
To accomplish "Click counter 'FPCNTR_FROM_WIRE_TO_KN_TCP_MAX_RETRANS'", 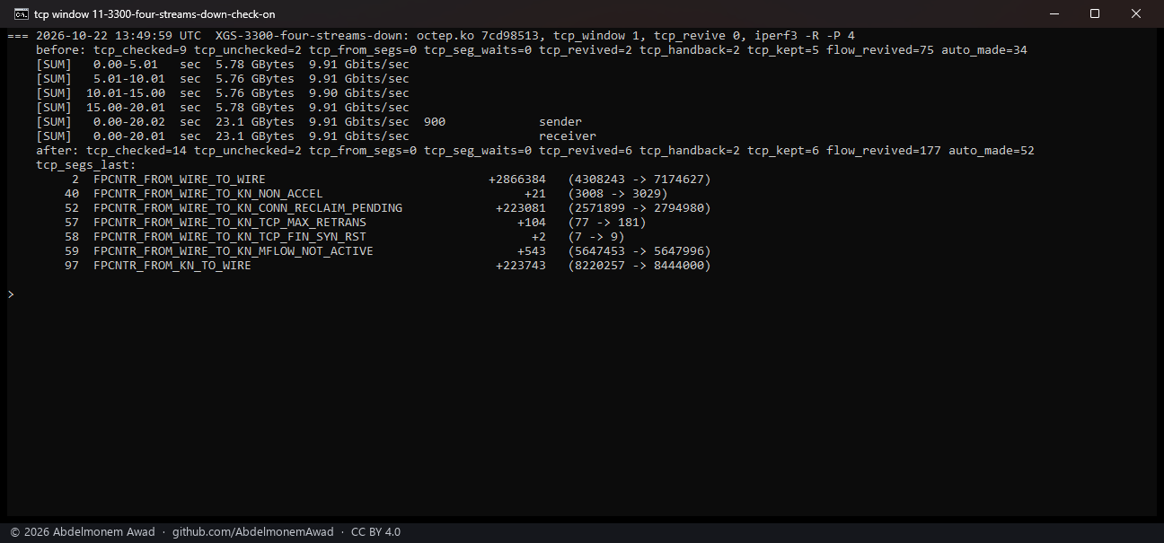I will 230,223.
